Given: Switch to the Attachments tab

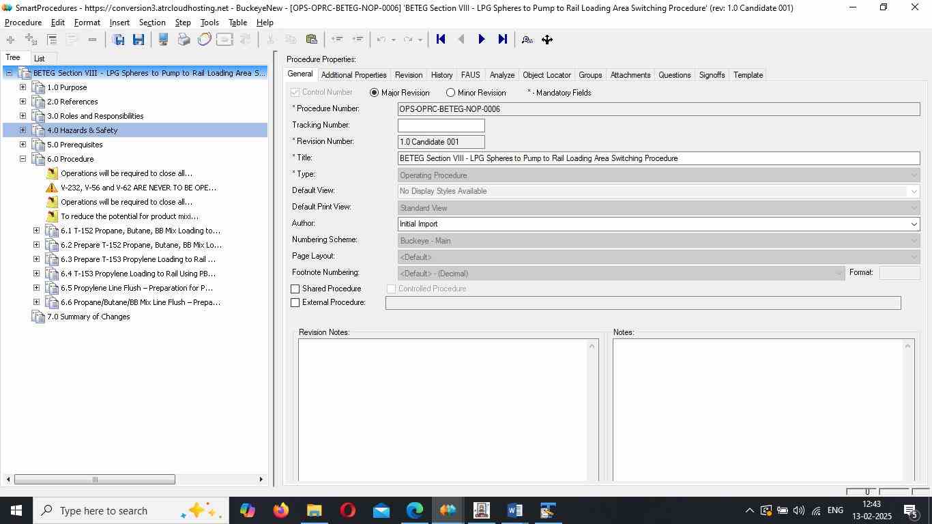Looking at the screenshot, I should coord(630,75).
